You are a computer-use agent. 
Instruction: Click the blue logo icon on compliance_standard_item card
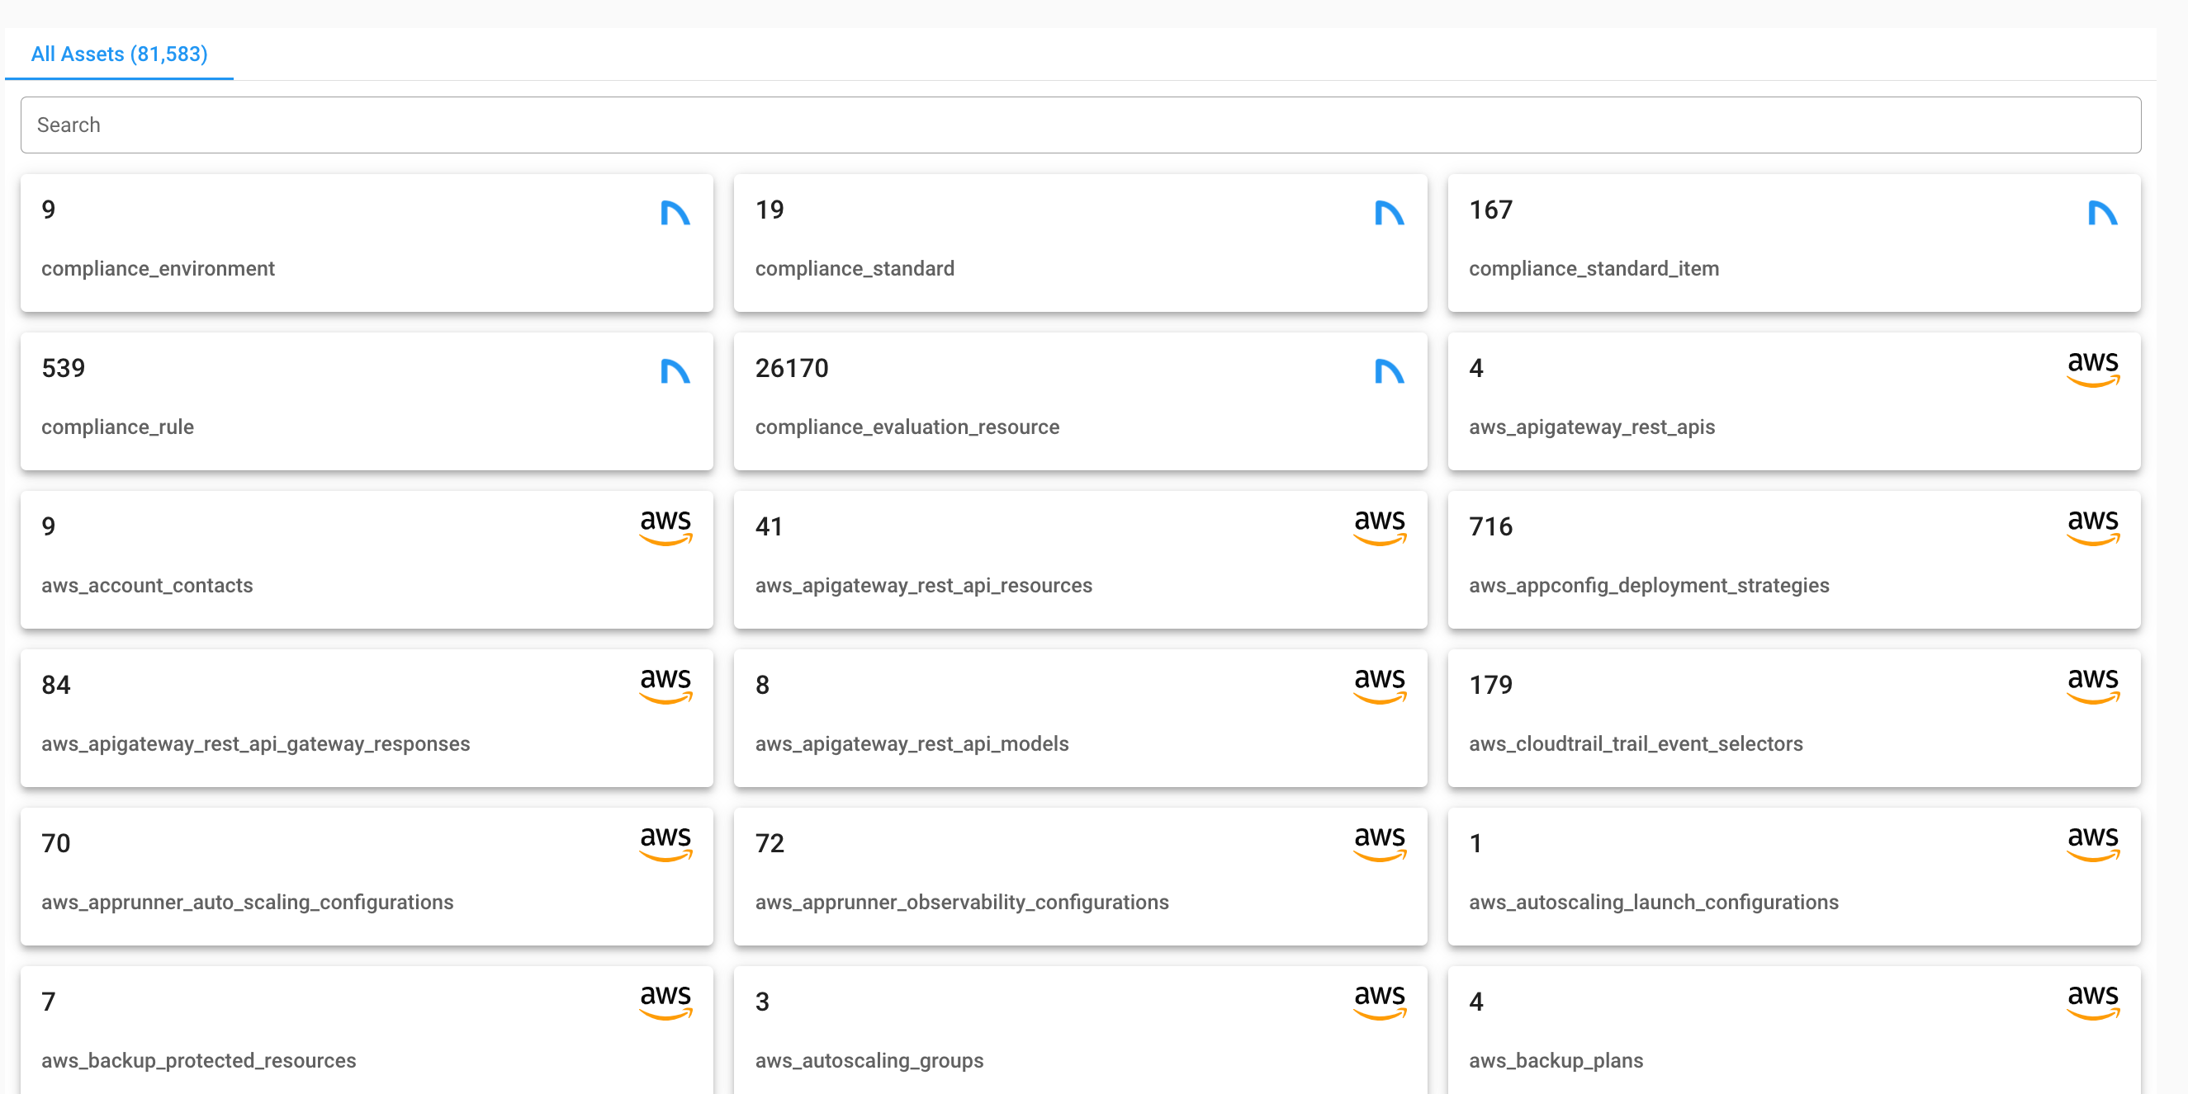click(x=2102, y=212)
